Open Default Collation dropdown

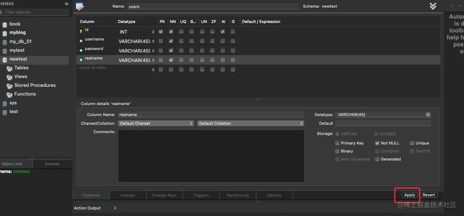[x=251, y=123]
